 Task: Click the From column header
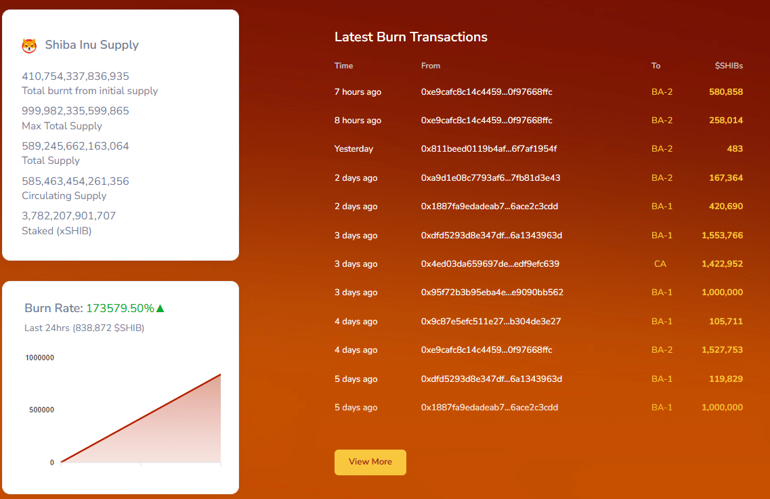click(x=431, y=66)
